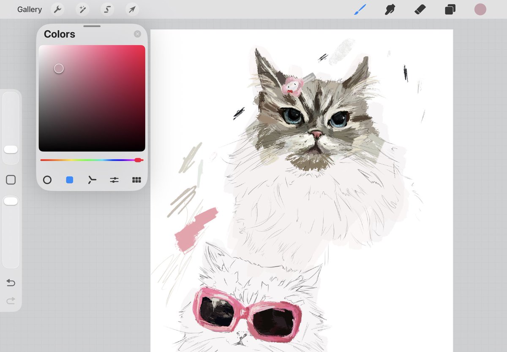Redo the undone stroke
Screen dimensions: 507x352
tap(11, 301)
